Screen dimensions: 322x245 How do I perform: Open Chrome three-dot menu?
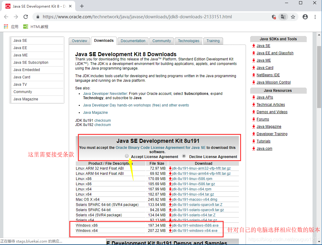pyautogui.click(x=315, y=17)
